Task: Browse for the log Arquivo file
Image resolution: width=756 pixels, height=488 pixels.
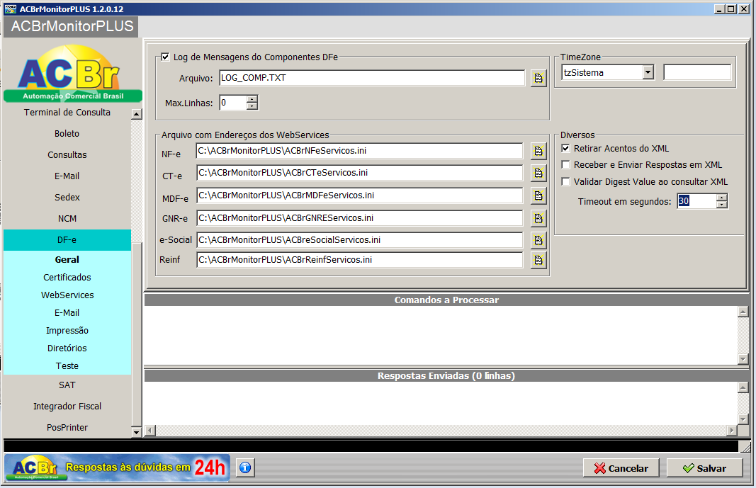Action: click(x=538, y=78)
